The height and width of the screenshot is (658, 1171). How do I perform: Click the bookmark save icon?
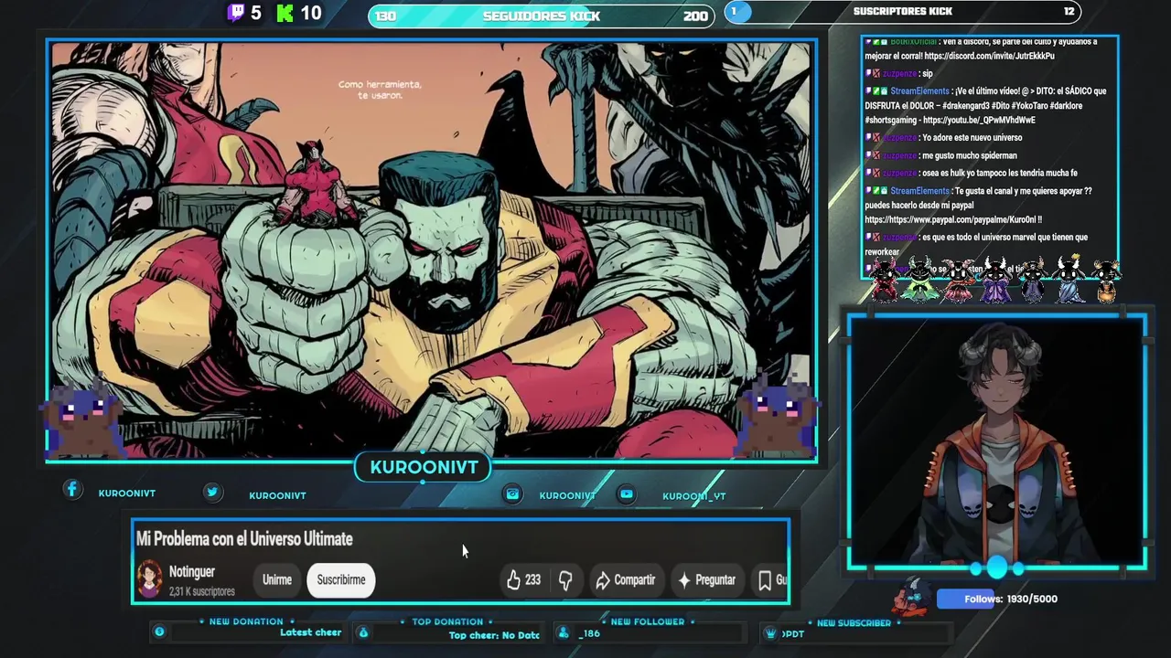click(765, 580)
